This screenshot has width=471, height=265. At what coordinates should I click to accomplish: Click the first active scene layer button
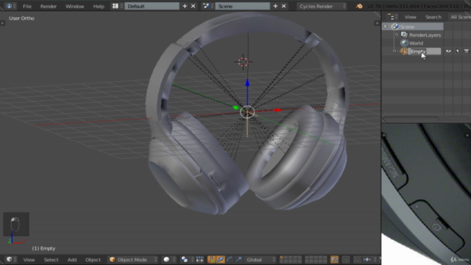point(281,258)
